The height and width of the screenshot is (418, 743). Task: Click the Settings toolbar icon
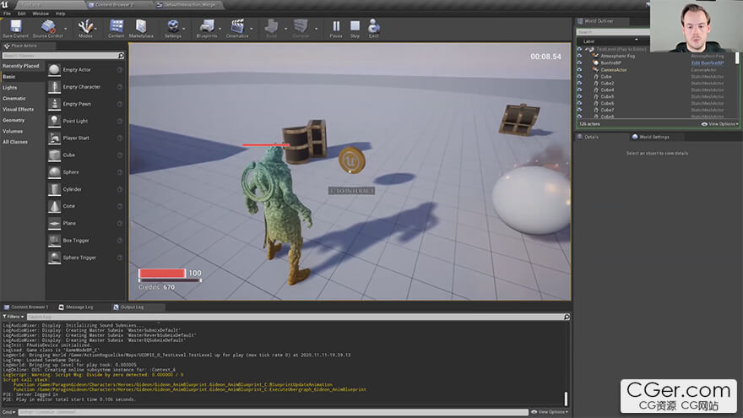(173, 26)
